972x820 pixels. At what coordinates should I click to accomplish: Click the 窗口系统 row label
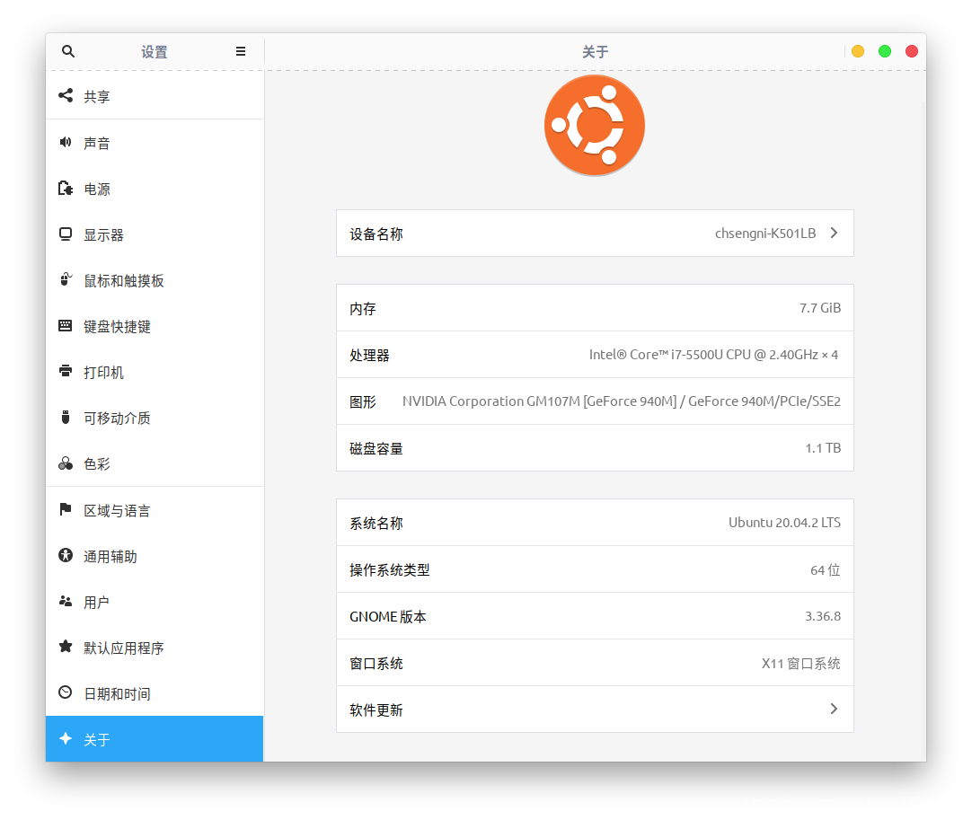point(376,663)
